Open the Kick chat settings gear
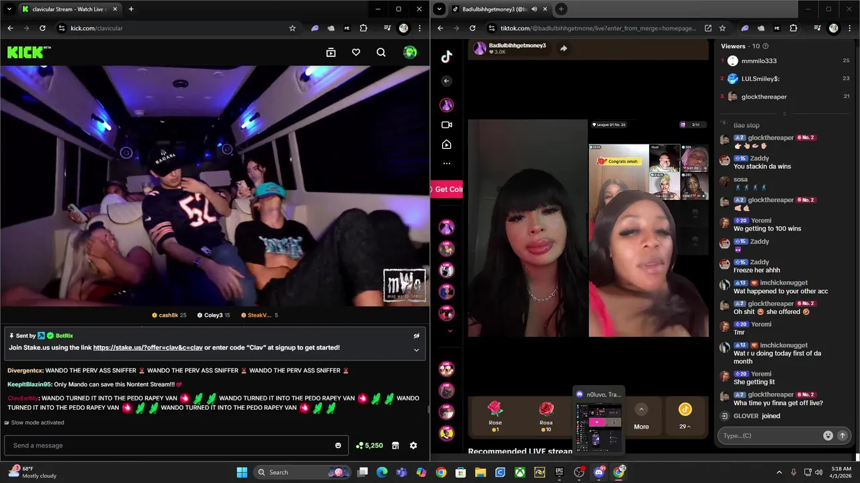Viewport: 860px width, 483px height. (413, 445)
